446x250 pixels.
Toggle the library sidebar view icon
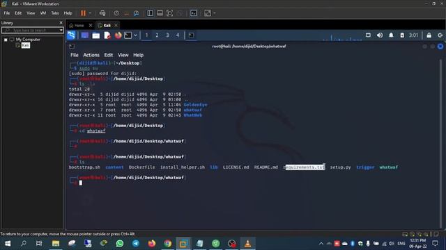150,13
